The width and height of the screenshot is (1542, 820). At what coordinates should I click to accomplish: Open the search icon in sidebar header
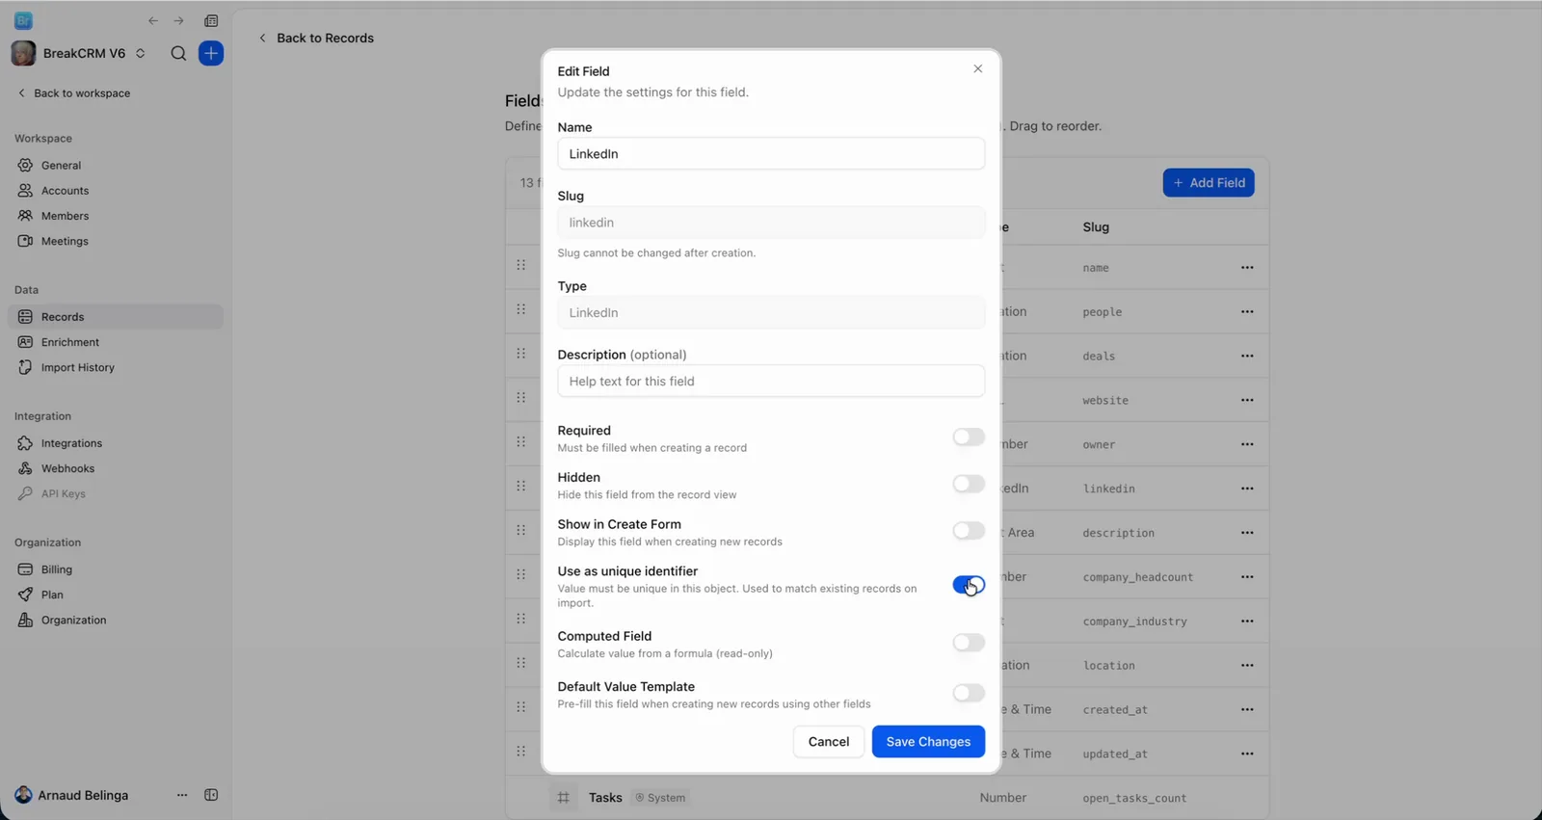click(x=178, y=54)
